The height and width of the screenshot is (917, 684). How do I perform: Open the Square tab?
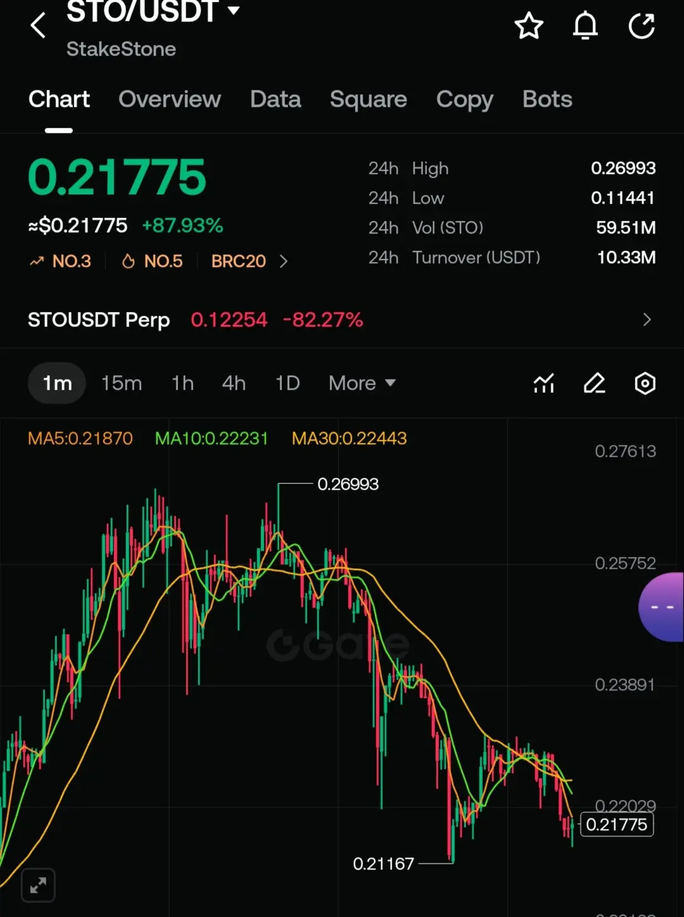[x=369, y=99]
